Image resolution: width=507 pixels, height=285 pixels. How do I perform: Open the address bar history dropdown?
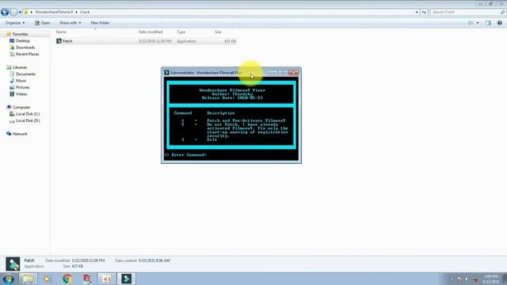[417, 13]
